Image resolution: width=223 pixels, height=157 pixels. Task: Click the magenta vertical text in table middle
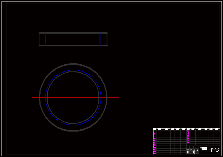(188, 136)
